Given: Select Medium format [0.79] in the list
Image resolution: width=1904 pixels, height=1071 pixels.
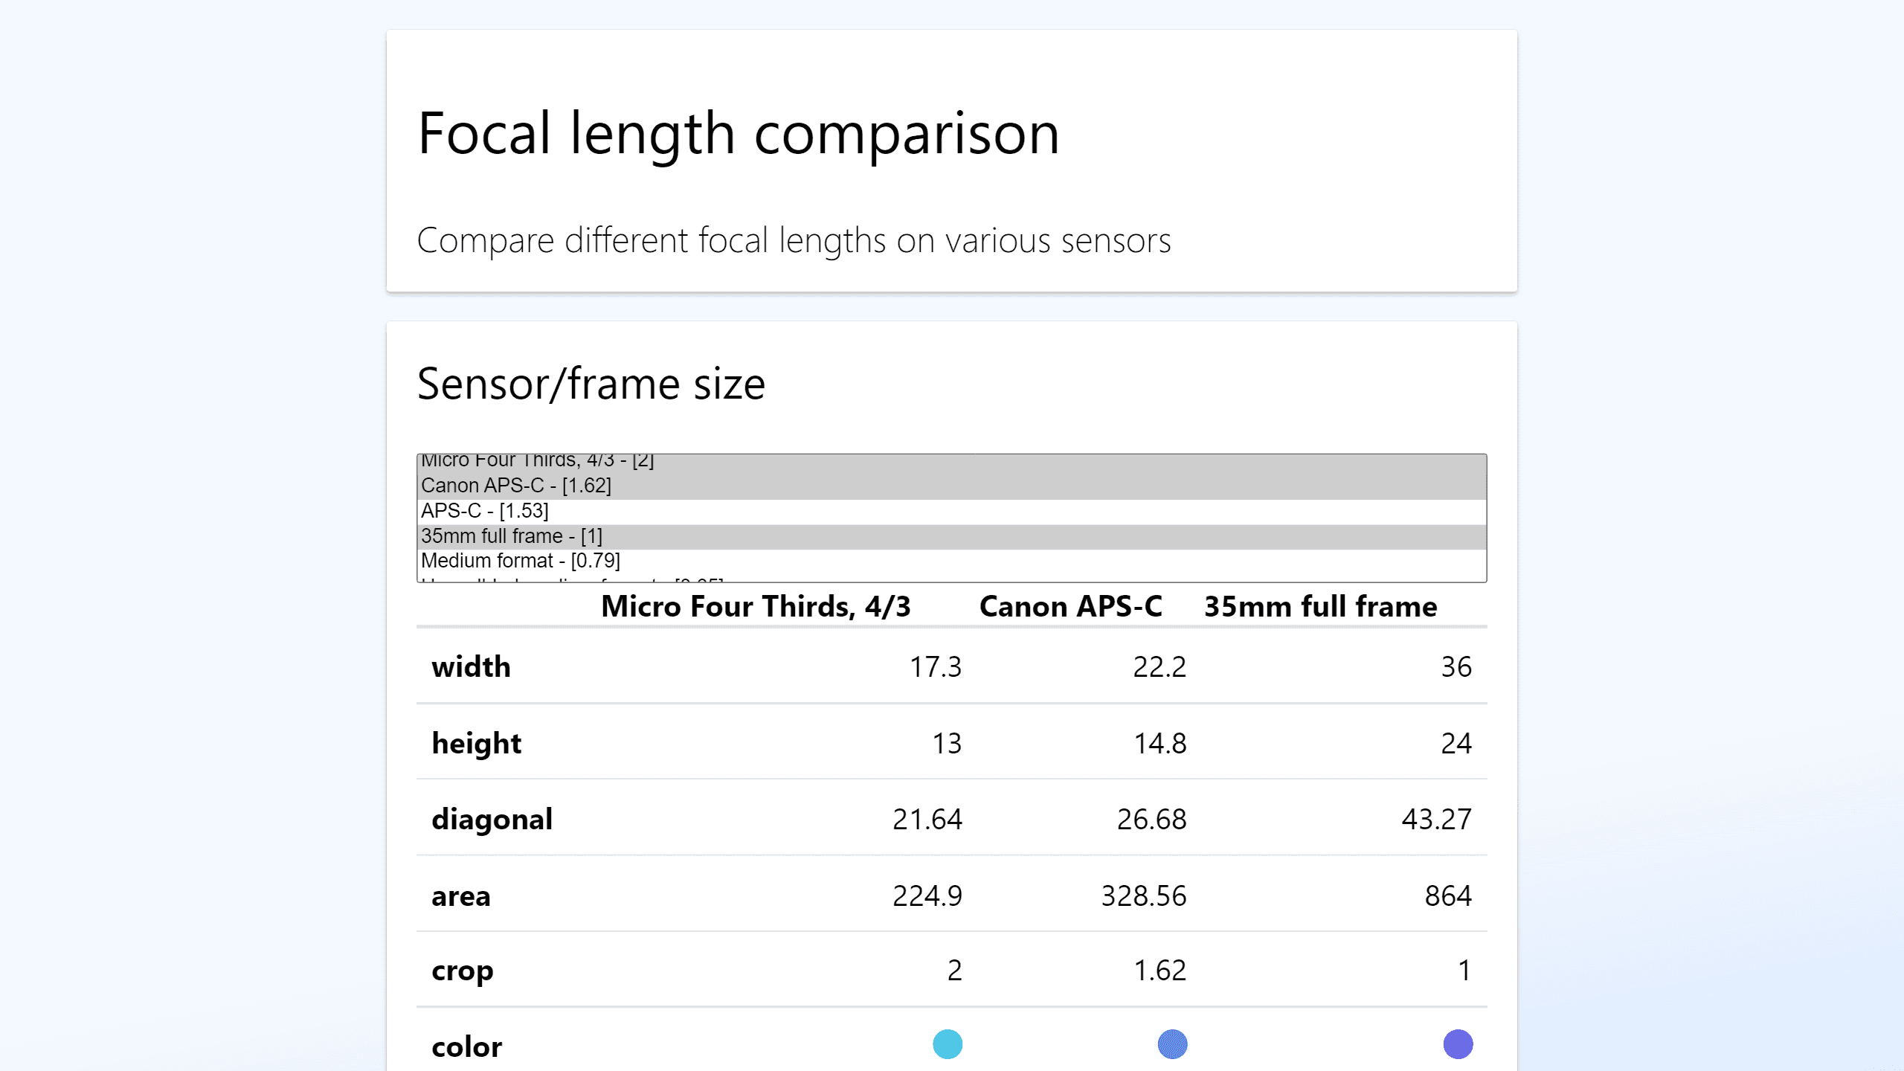Looking at the screenshot, I should pyautogui.click(x=521, y=561).
